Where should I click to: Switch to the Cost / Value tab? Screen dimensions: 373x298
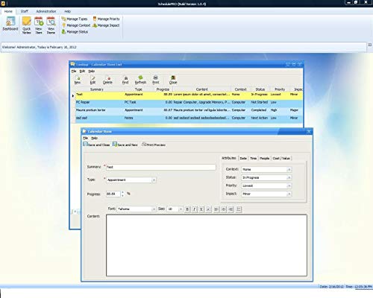[x=281, y=158]
